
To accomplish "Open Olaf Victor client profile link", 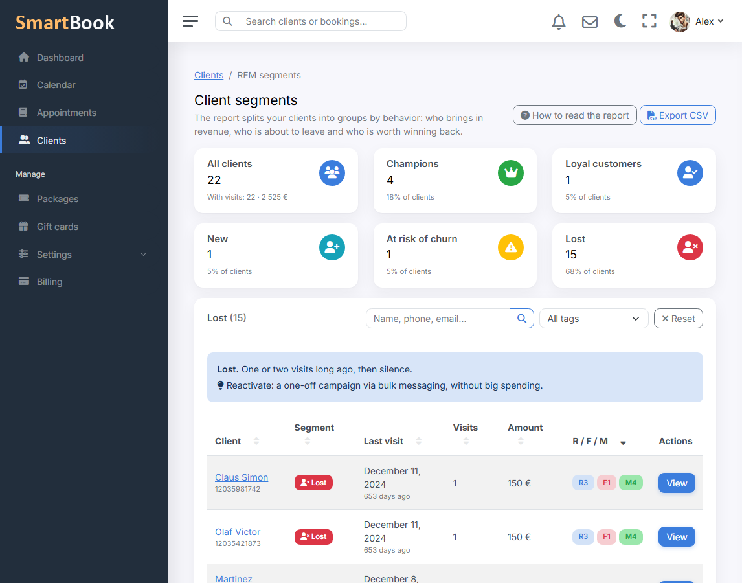I will [x=238, y=532].
